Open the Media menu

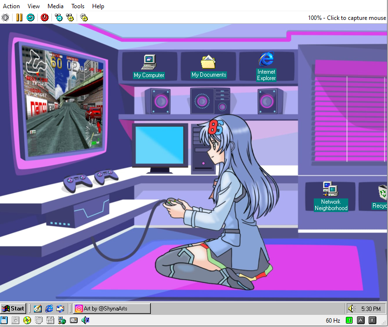point(55,6)
